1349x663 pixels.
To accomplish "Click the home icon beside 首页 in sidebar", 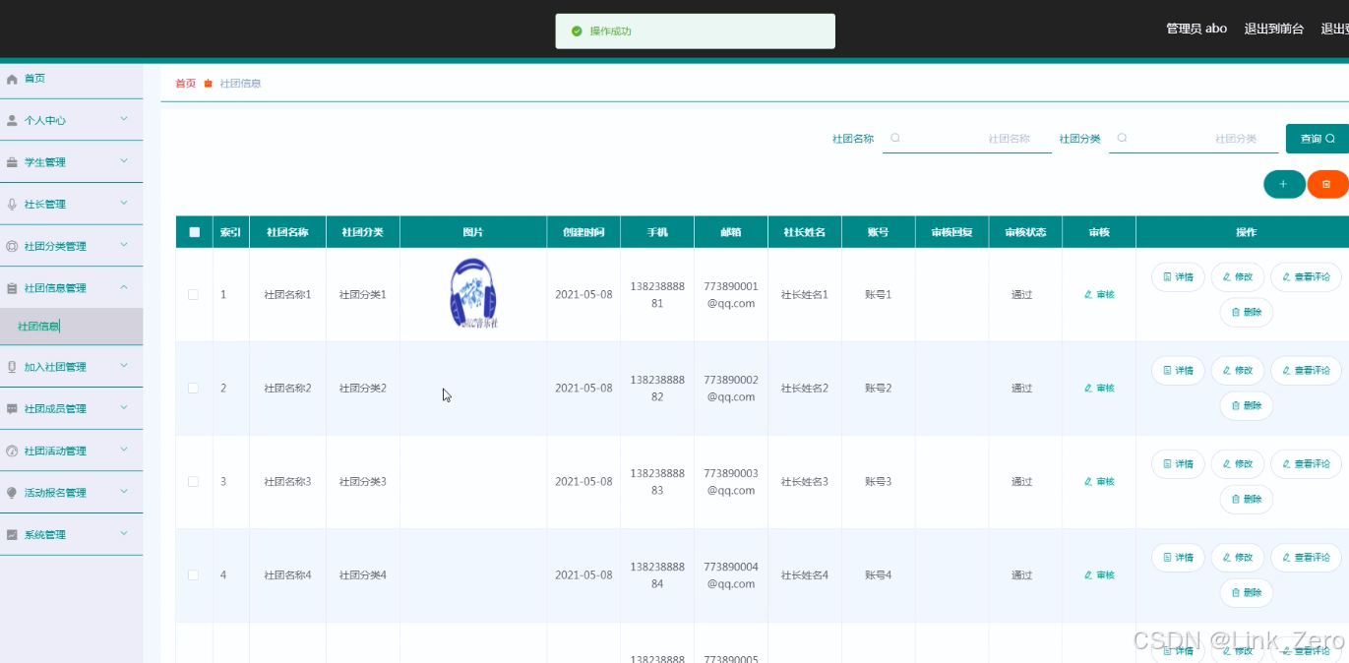I will tap(12, 79).
